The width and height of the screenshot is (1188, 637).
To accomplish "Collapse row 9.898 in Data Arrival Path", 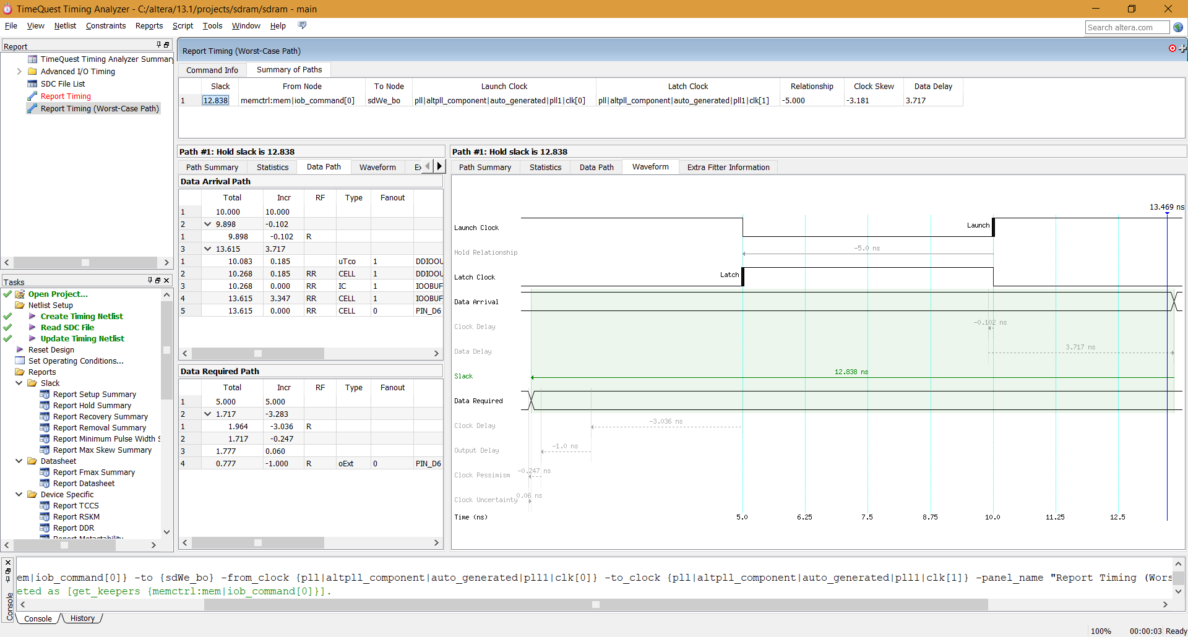I will tap(208, 224).
